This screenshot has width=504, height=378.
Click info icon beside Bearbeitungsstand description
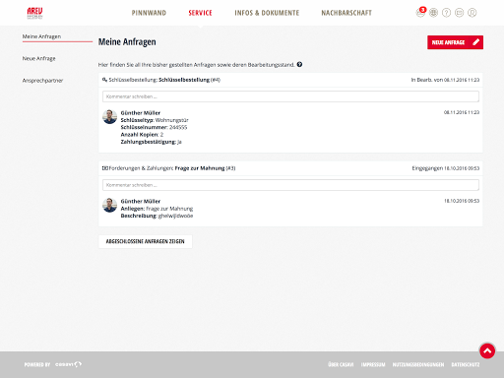(x=299, y=64)
